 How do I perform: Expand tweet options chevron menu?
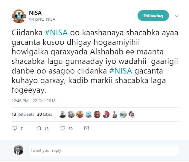(176, 16)
